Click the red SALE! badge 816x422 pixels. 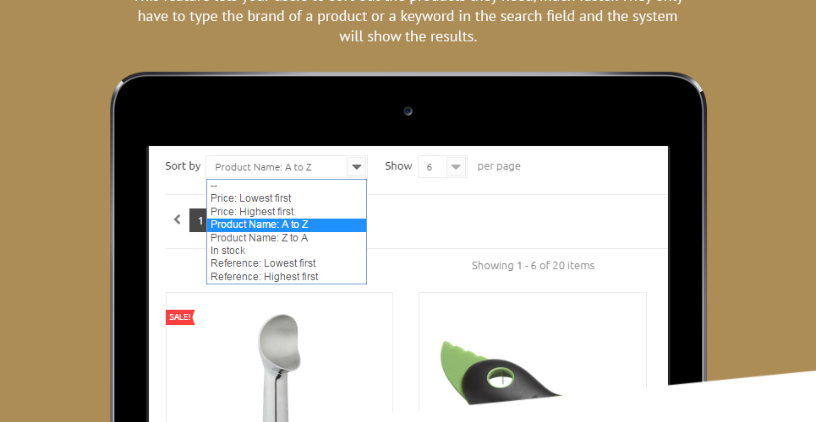coord(180,317)
